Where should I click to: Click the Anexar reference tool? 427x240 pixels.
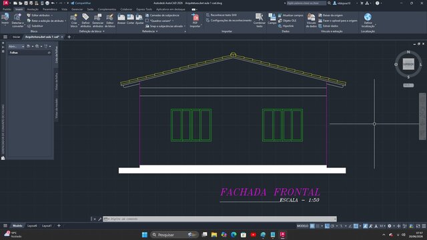click(121, 19)
